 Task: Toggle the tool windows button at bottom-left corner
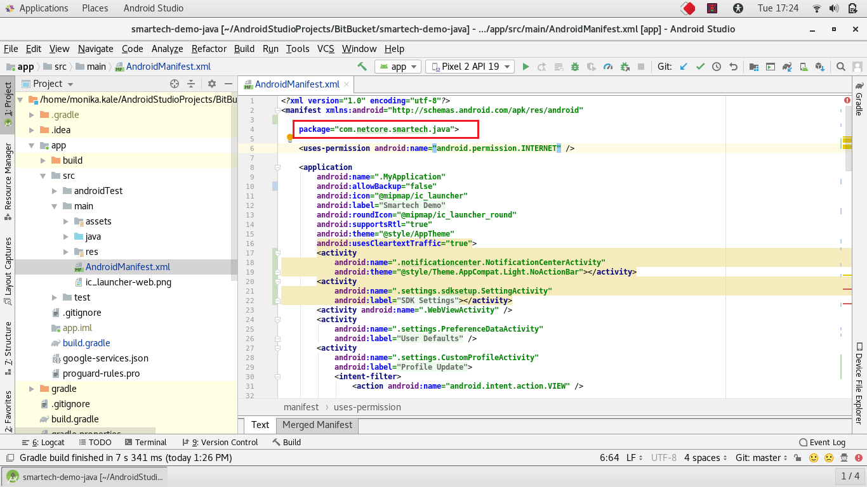click(x=10, y=458)
